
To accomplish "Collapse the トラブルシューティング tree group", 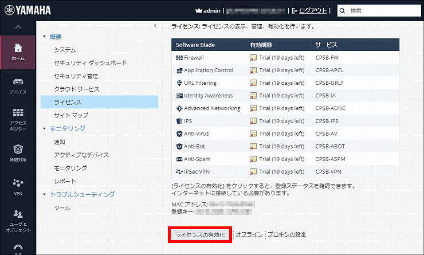I will pyautogui.click(x=44, y=194).
